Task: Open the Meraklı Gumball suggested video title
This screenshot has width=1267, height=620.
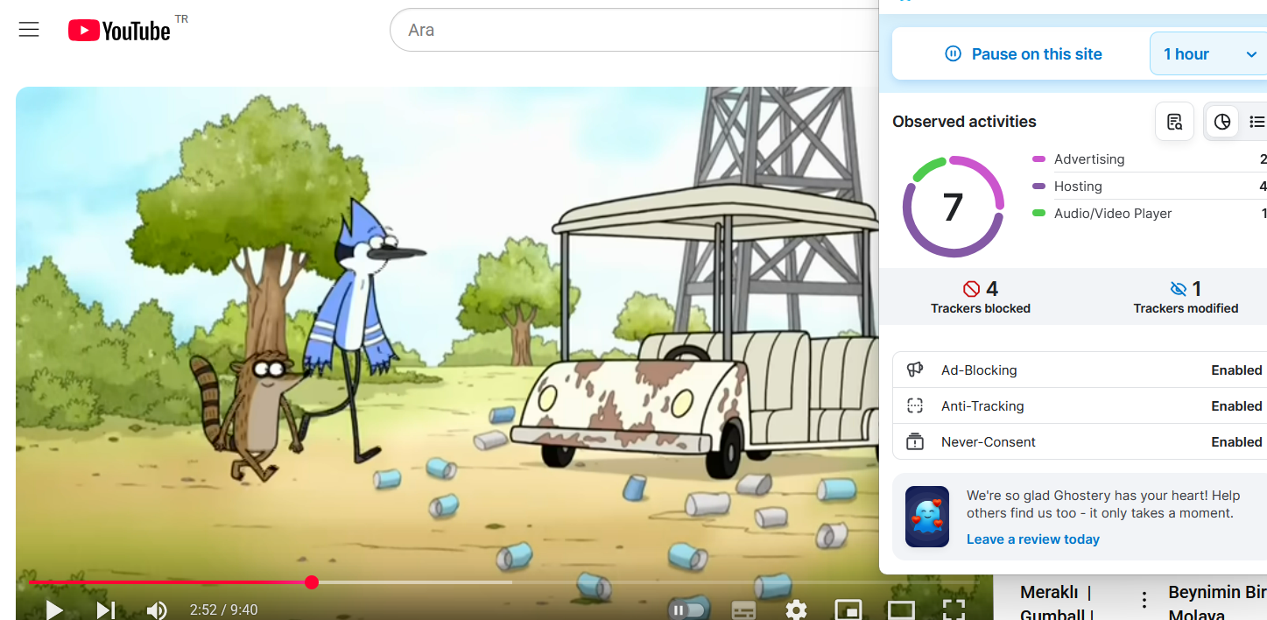Action: click(x=1056, y=603)
